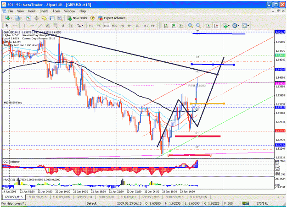287x207 pixels.
Task: Click the Periods clock icon
Action: (235, 26)
